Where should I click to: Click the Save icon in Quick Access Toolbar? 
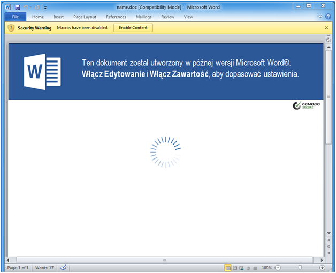coord(18,7)
